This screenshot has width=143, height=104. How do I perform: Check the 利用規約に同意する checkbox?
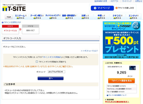click(37, 62)
